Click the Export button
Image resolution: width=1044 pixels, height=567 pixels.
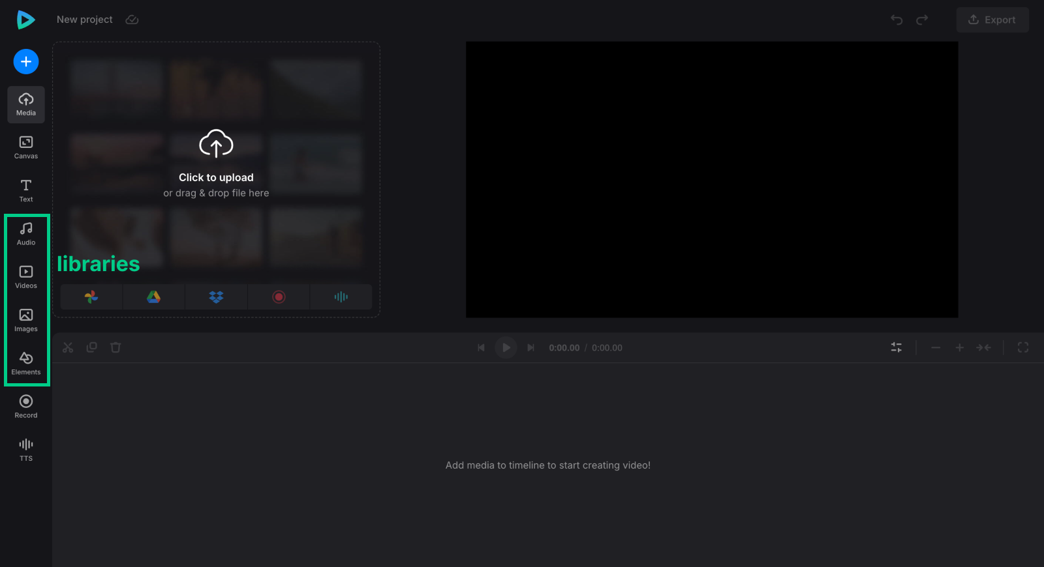click(992, 20)
